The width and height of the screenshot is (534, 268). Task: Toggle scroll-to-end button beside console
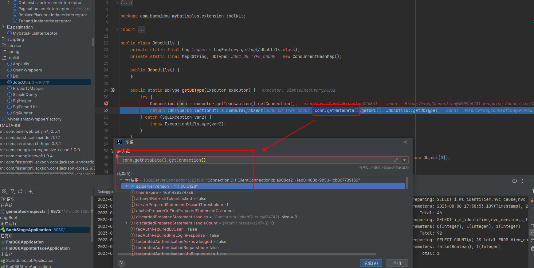pos(532,232)
